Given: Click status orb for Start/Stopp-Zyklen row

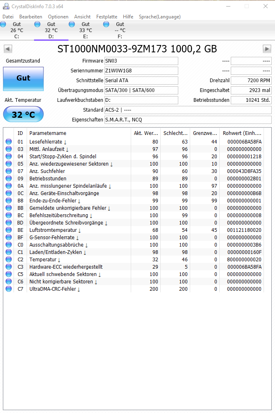Looking at the screenshot, I should (9, 156).
